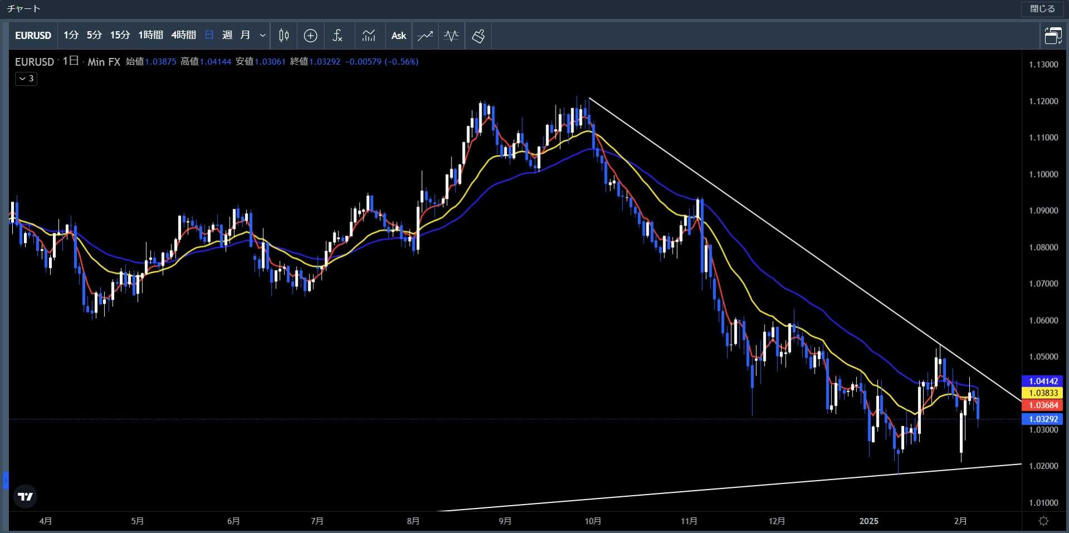Click the 閉じる button

point(1042,9)
